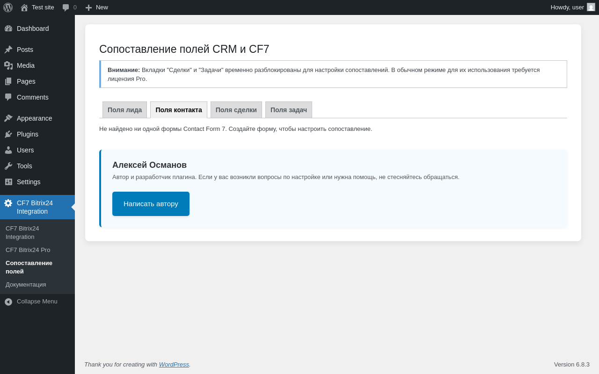The image size is (599, 374).
Task: Open the CF7 Bitrix24 Pro submenu link
Action: click(37, 250)
